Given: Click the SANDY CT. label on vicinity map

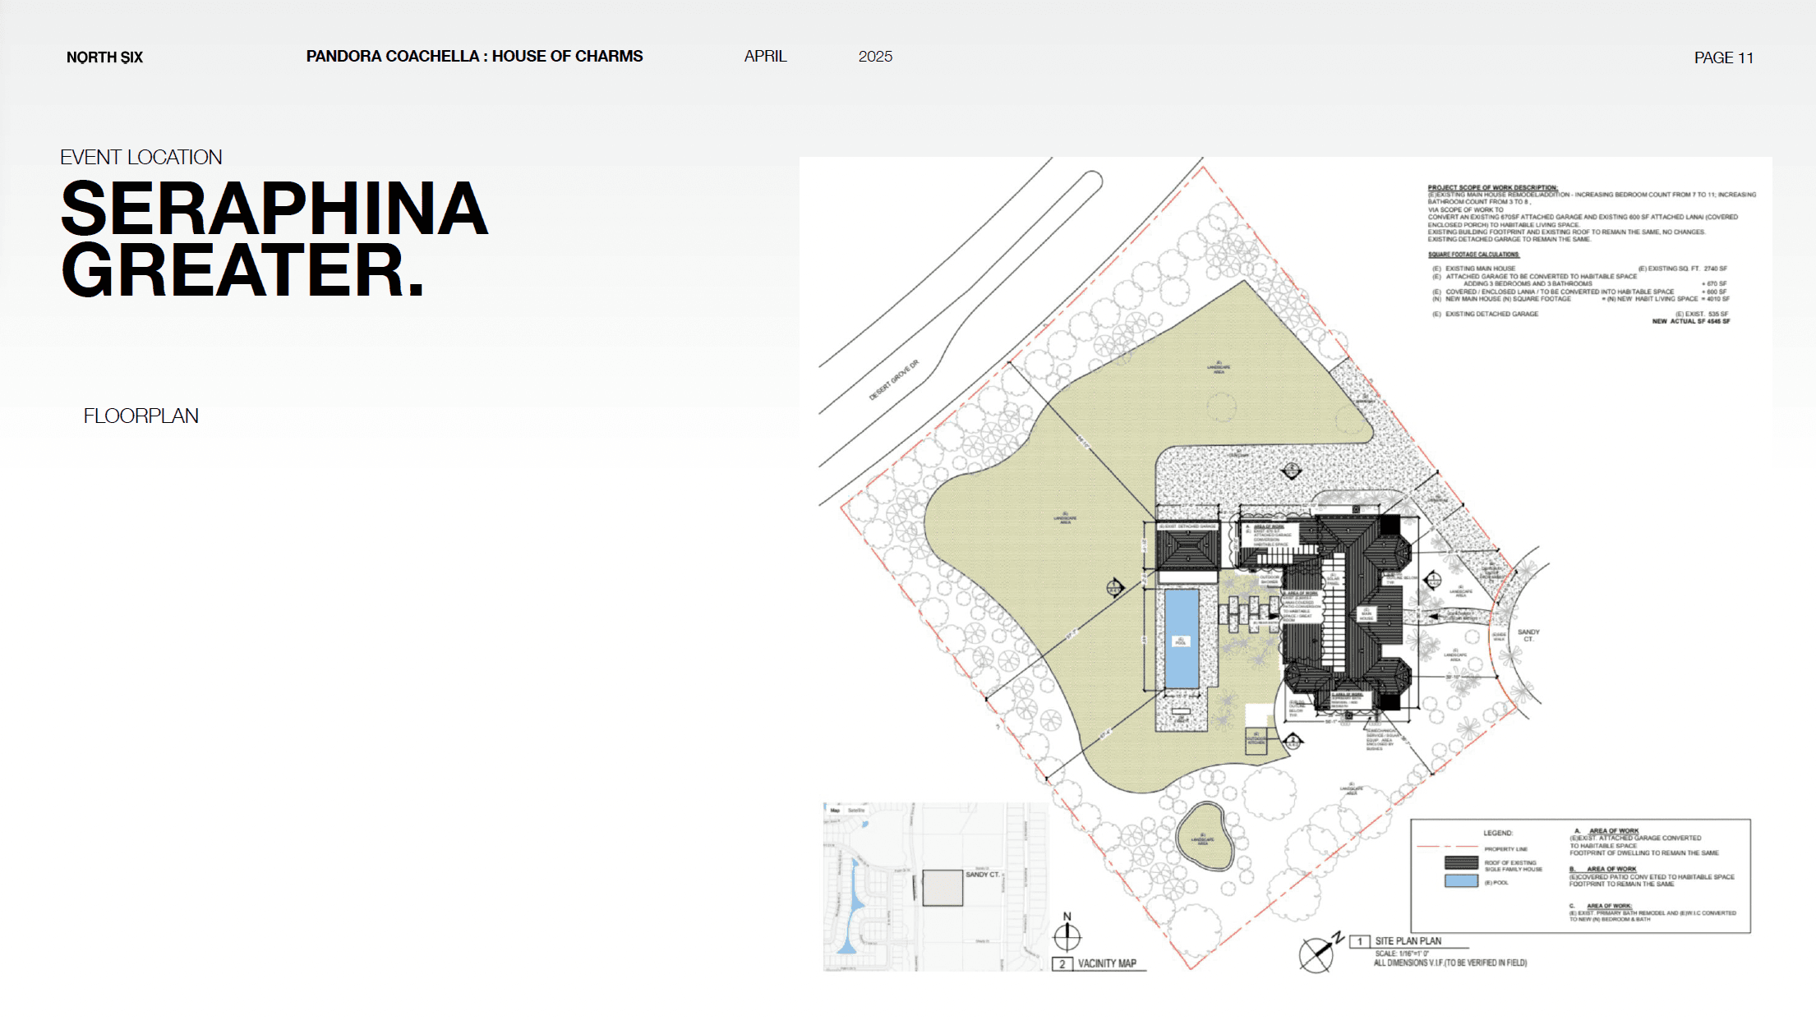Looking at the screenshot, I should coord(982,875).
